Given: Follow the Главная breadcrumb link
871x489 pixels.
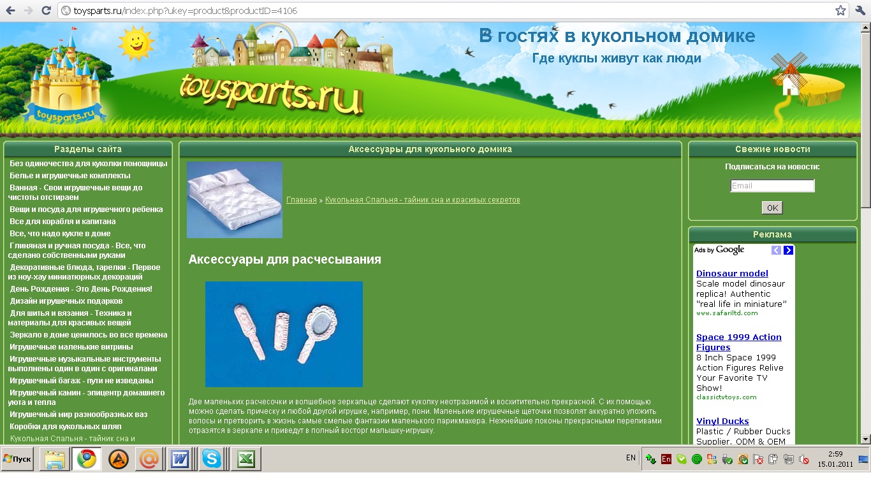Looking at the screenshot, I should coord(302,200).
